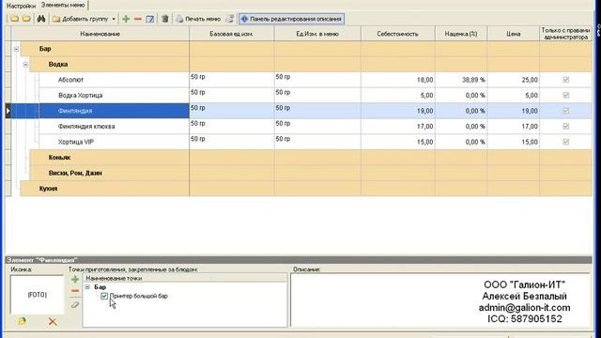Add a cooking point with green plus
Viewport: 601px width, 338px height.
click(75, 280)
